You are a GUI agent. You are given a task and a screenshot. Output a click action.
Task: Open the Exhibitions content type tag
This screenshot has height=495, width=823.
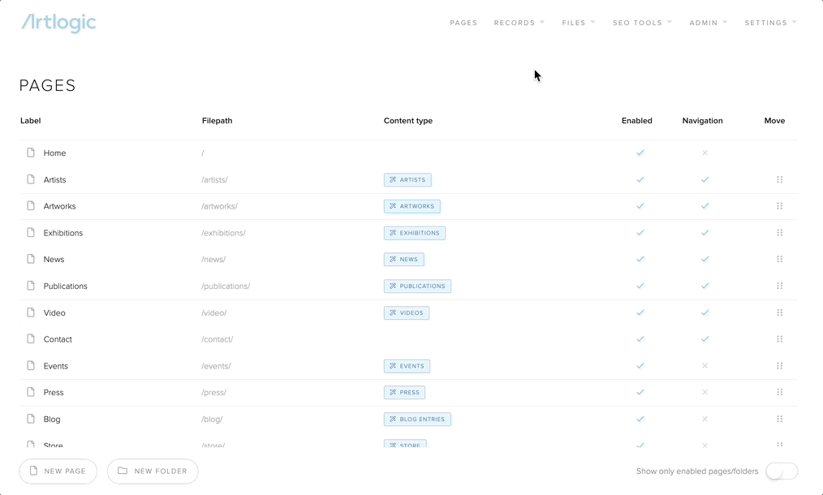[415, 233]
